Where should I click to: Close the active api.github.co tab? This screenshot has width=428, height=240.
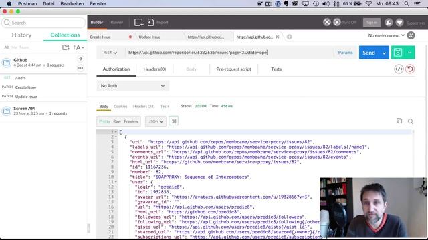[x=278, y=37]
